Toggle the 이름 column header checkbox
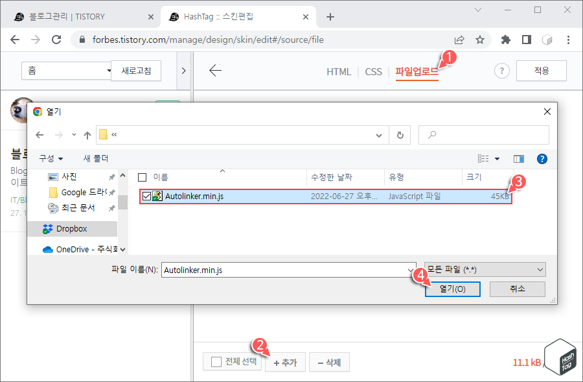 coord(141,176)
